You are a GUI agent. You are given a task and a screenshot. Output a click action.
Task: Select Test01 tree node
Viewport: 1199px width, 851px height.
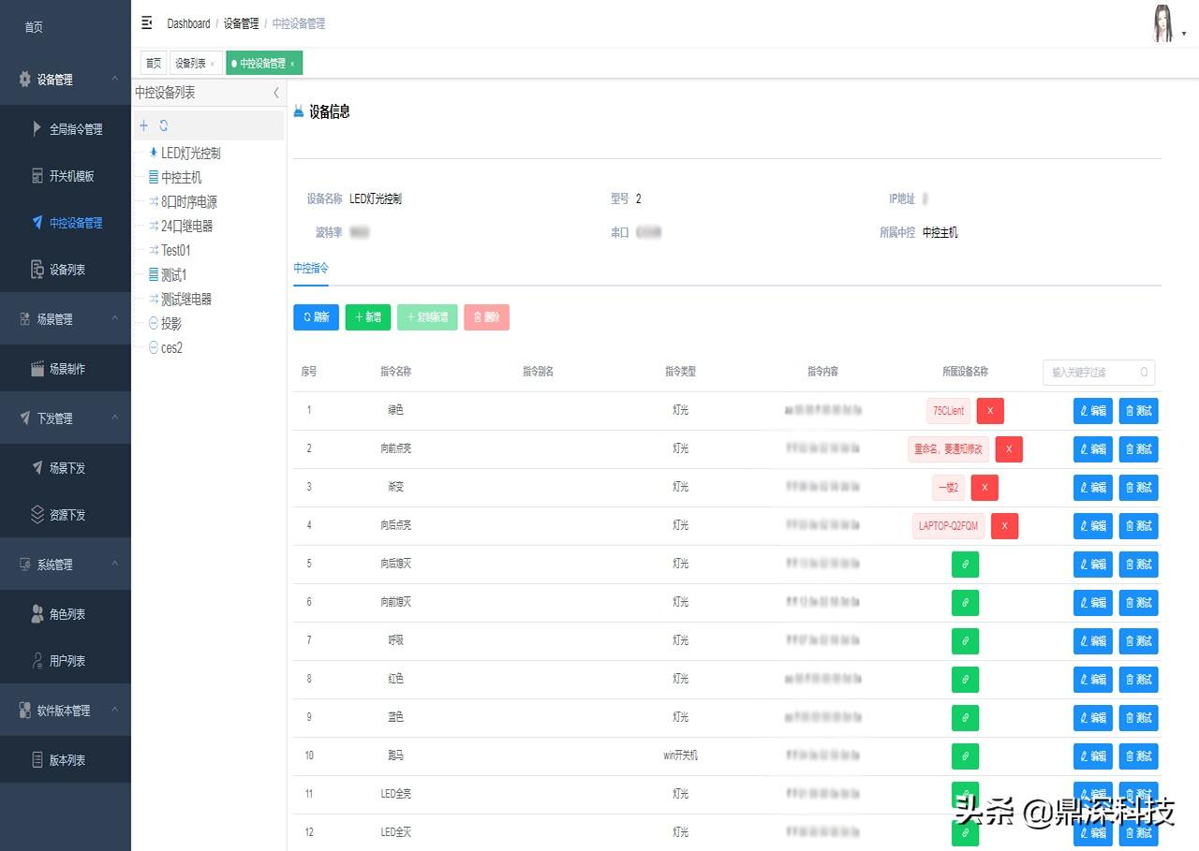[x=175, y=250]
